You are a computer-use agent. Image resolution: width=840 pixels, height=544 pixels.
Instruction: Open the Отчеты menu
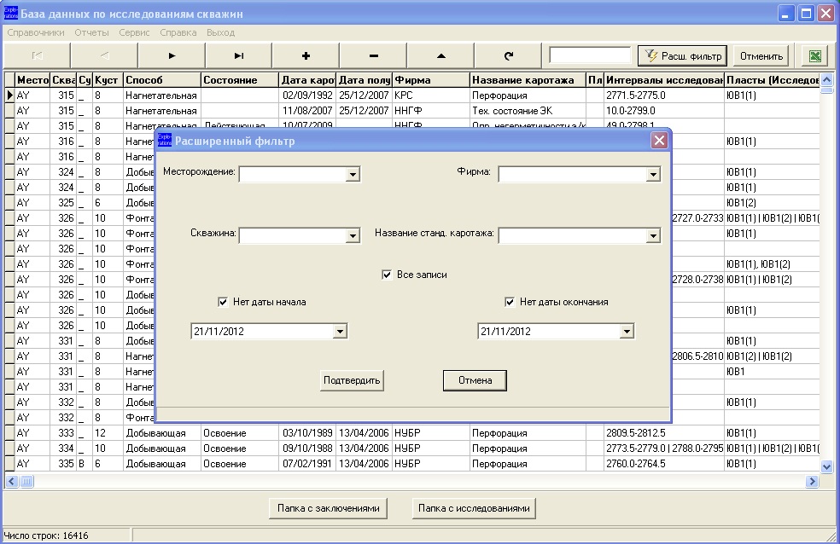click(x=91, y=32)
